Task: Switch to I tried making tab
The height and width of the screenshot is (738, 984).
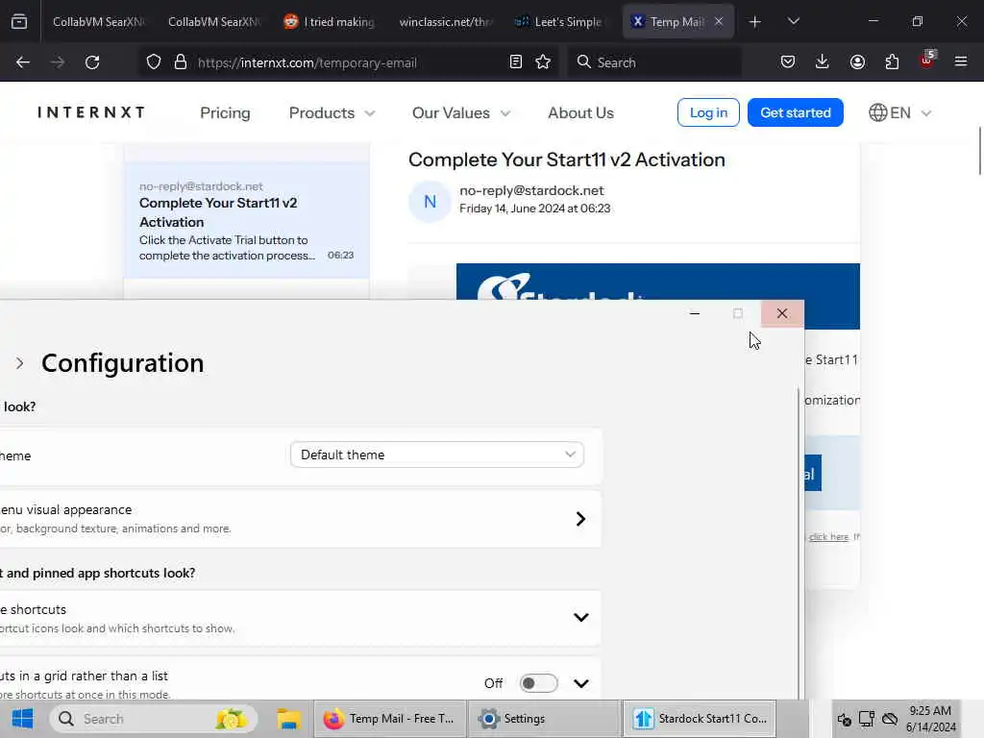Action: pyautogui.click(x=329, y=21)
